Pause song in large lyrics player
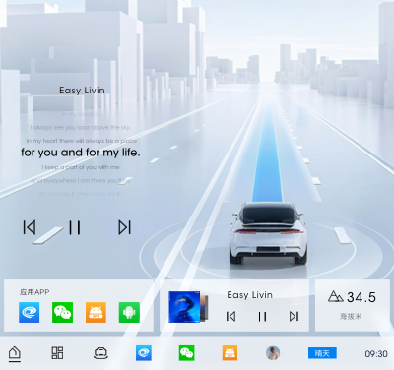This screenshot has width=394, height=370. point(75,227)
